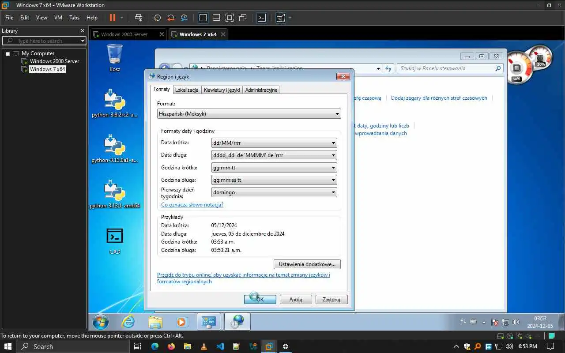Open the power options arrow beside pause

coord(122,18)
